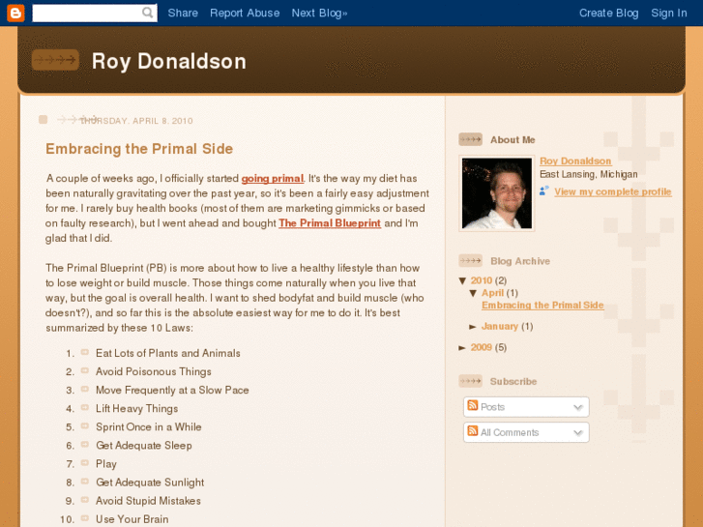Click the blue profile people icon
This screenshot has width=703, height=527.
pos(544,191)
